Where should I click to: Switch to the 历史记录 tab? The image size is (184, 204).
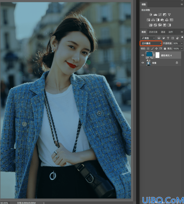tap(153, 32)
